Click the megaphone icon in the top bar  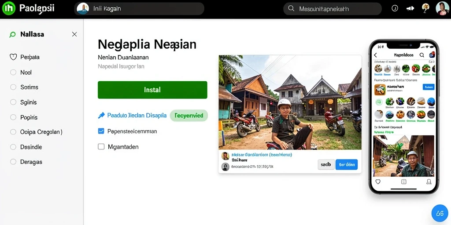(x=410, y=9)
